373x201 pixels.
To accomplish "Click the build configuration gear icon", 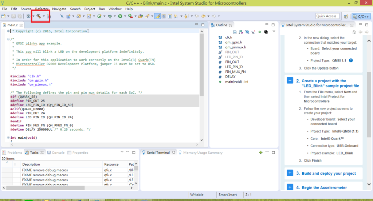I will [x=28, y=16].
